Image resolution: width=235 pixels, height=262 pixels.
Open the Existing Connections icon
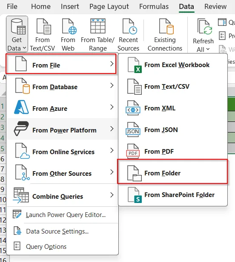tap(166, 26)
